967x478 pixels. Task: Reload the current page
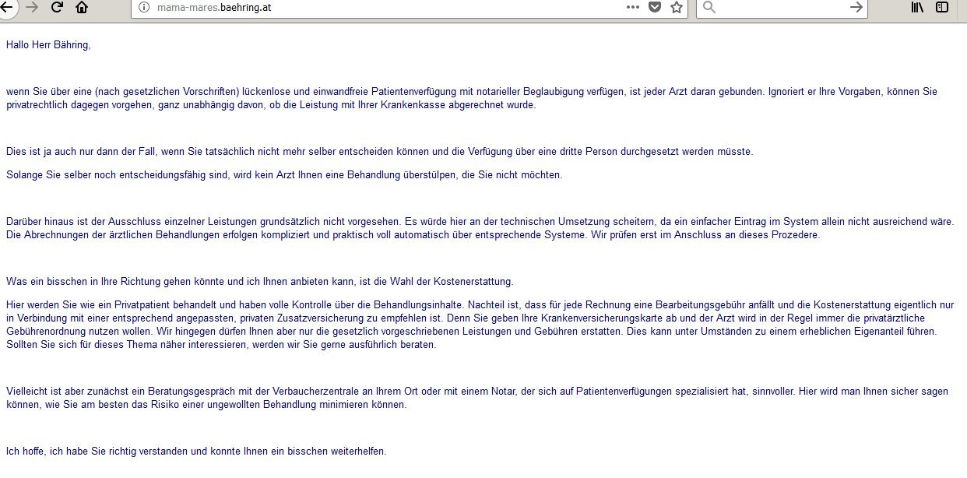click(57, 7)
